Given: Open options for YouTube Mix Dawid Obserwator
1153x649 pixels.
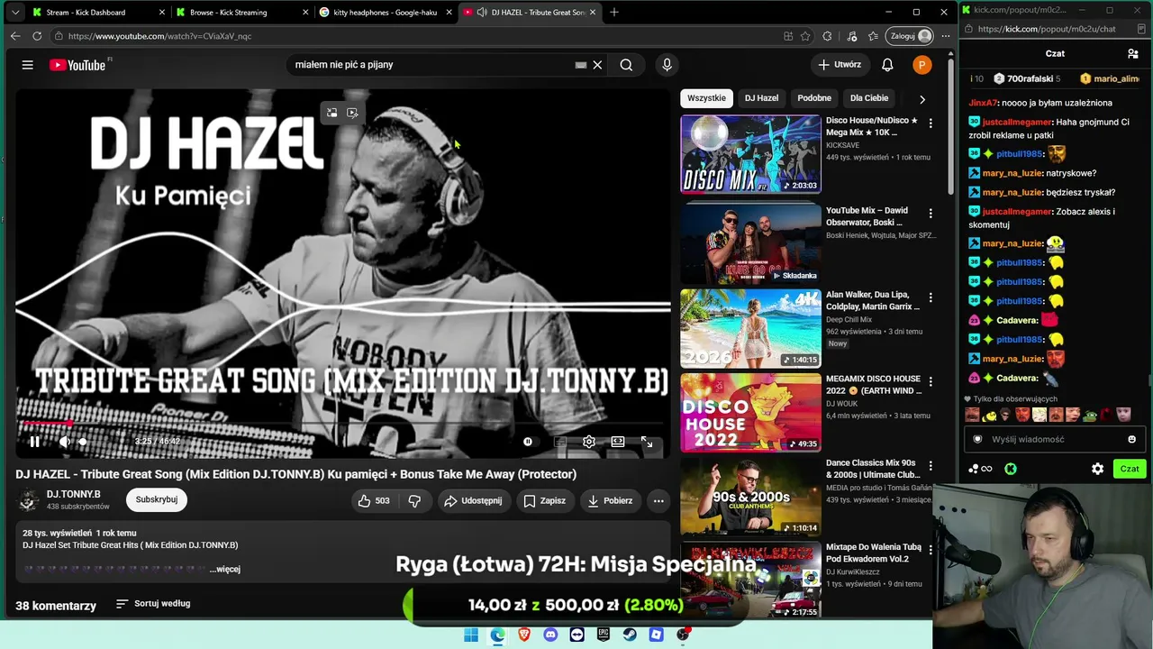Looking at the screenshot, I should 931,214.
